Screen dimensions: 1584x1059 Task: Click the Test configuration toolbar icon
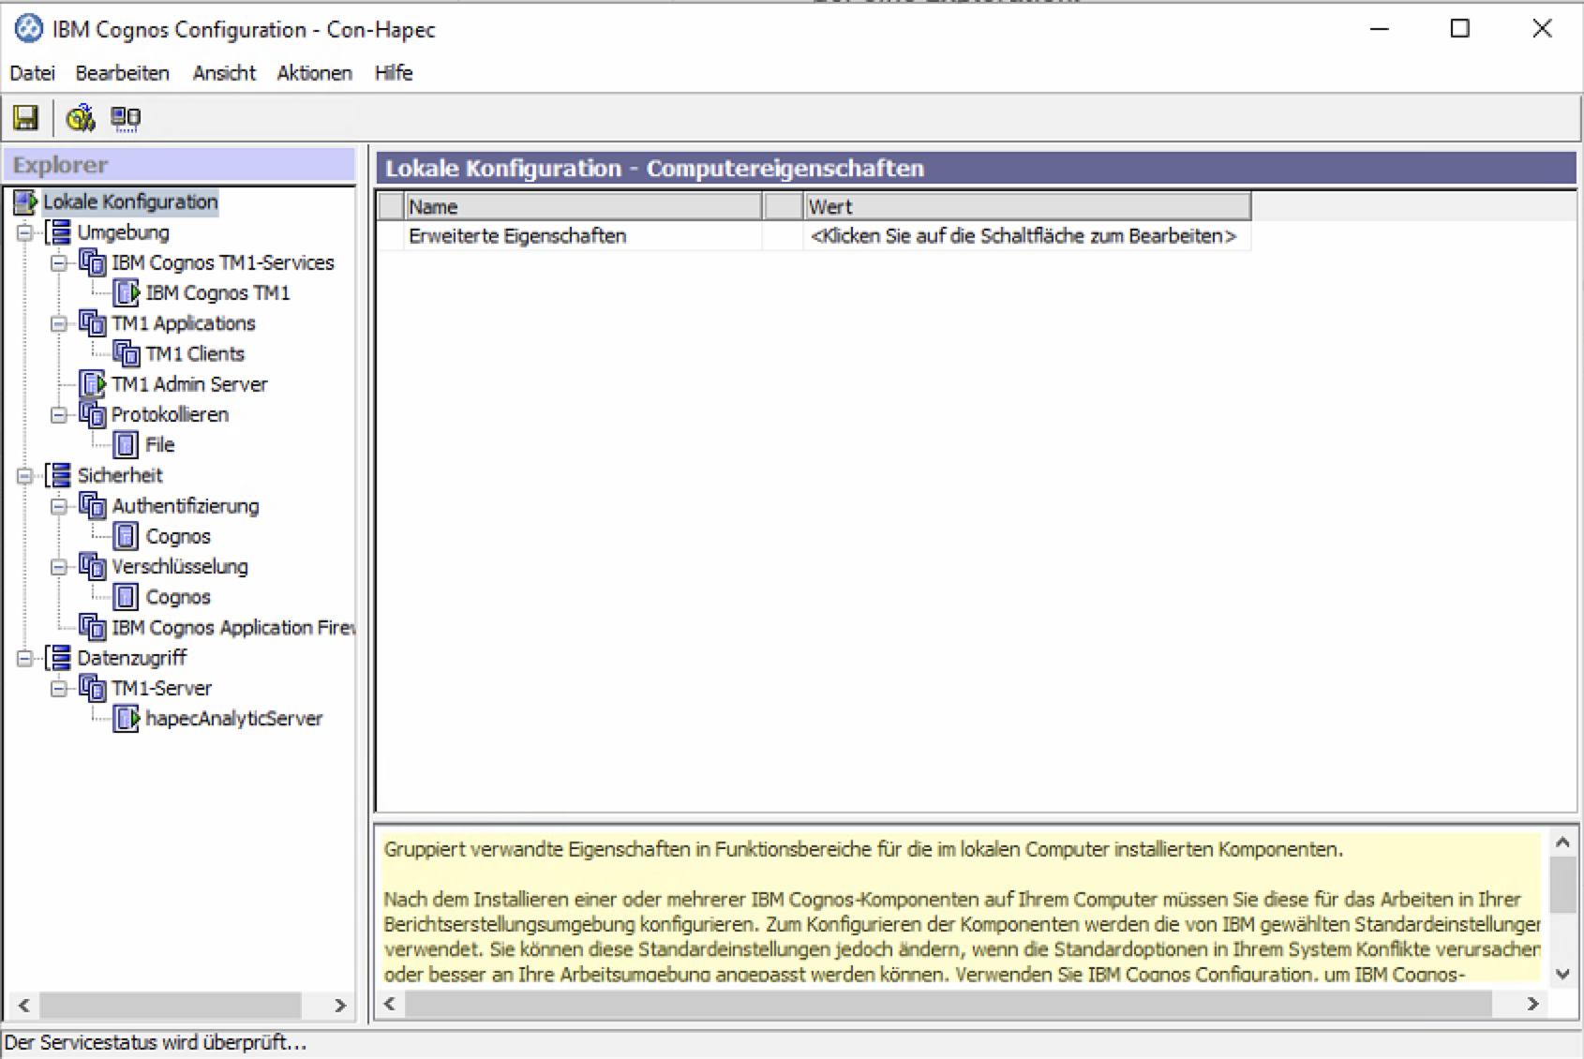coord(80,118)
